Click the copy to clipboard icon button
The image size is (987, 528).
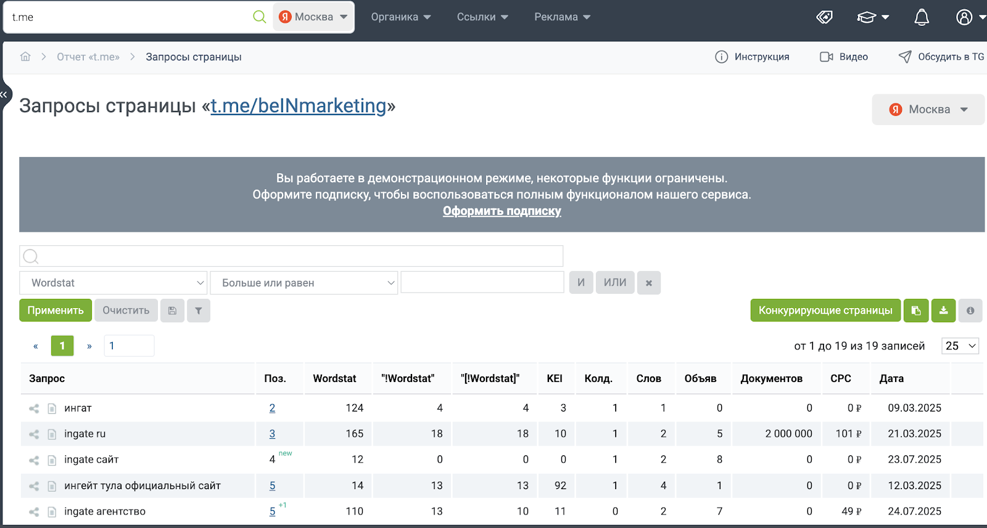click(916, 311)
